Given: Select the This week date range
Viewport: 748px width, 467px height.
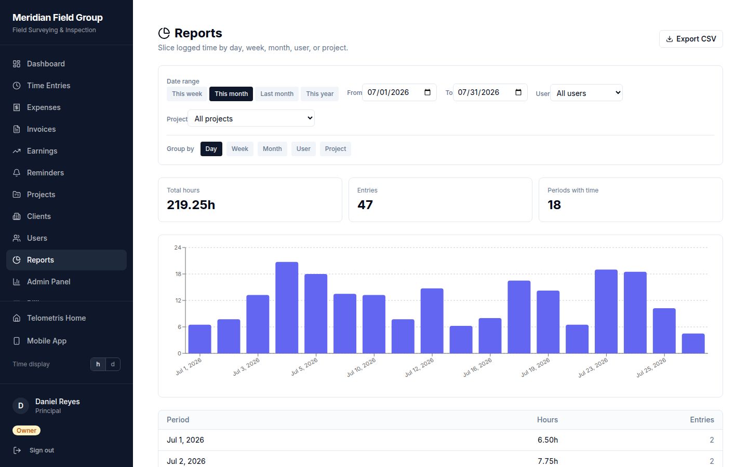Looking at the screenshot, I should click(187, 94).
